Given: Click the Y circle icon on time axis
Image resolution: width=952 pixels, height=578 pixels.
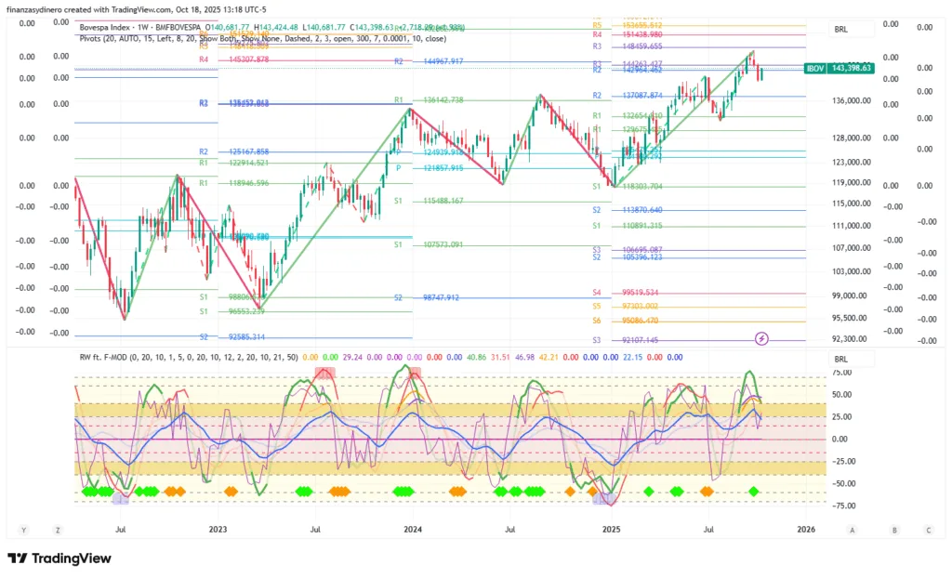Looking at the screenshot, I should (x=25, y=530).
